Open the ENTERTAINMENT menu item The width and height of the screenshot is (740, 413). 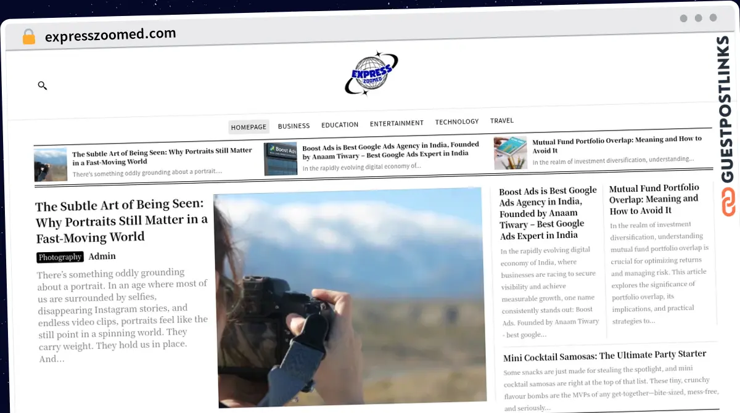point(397,123)
